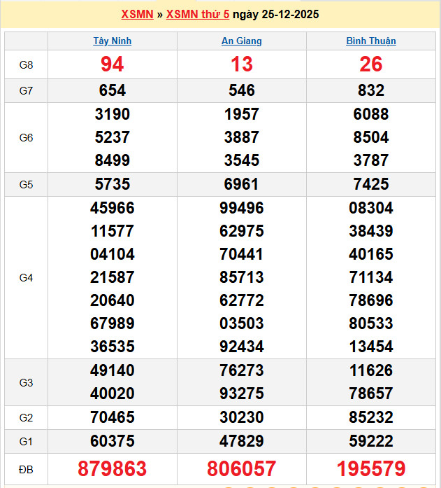Select Bình Thuận G5 result 7425

click(x=370, y=184)
